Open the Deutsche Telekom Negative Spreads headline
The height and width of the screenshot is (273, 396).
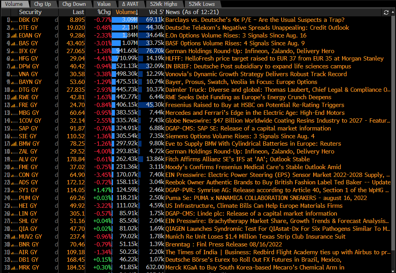[x=257, y=28]
